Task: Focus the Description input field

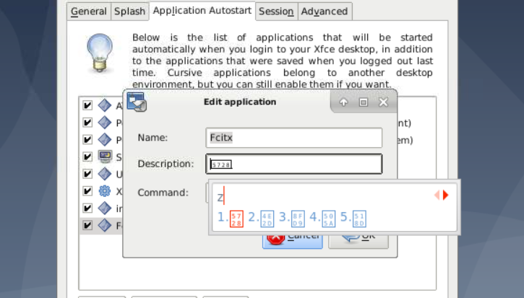Action: (x=293, y=164)
